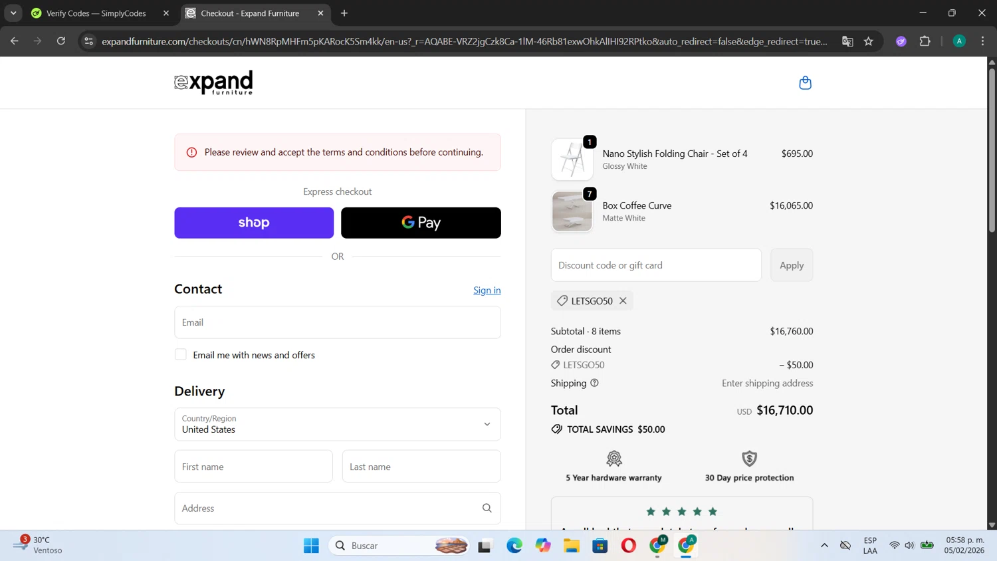Open Microsoft Store from taskbar
The width and height of the screenshot is (997, 561).
click(x=600, y=546)
